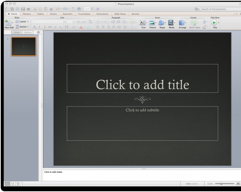Click the 'Click to add subtitle' placeholder
241x192 pixels.
point(143,124)
